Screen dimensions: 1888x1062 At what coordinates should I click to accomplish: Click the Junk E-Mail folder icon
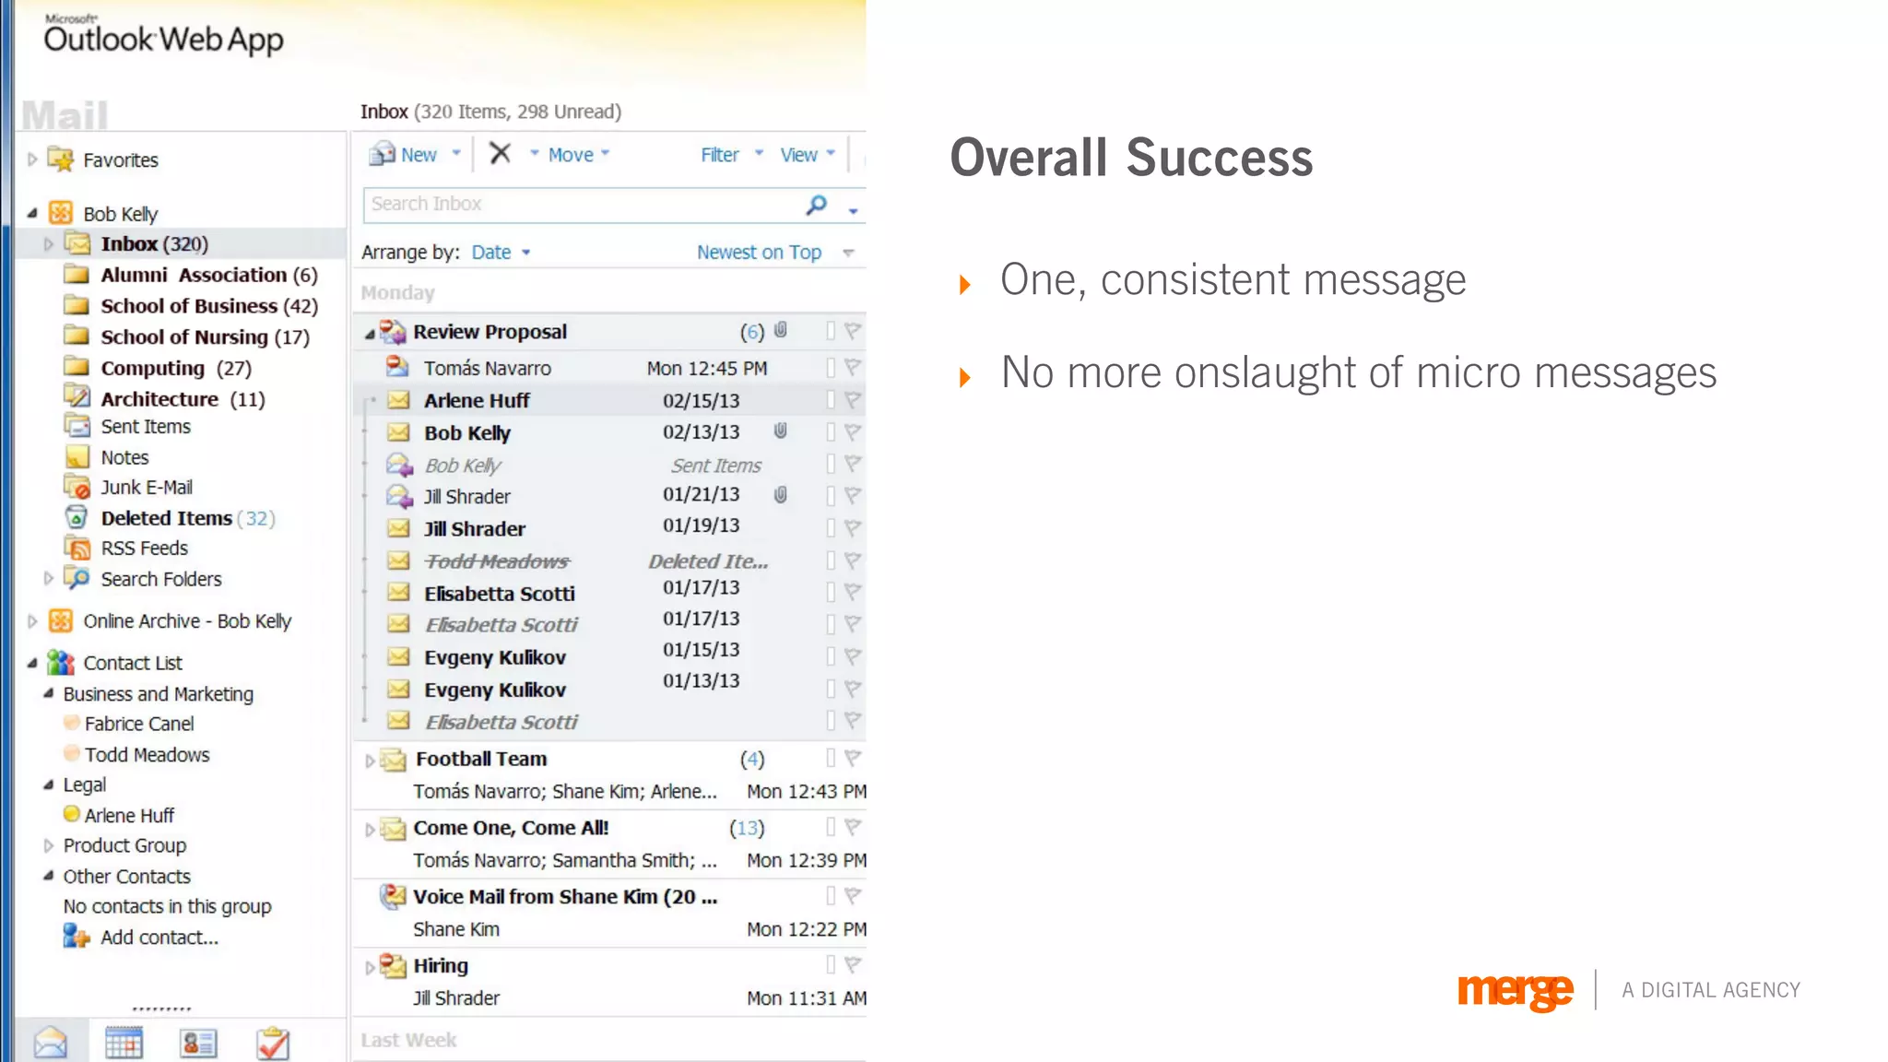click(77, 487)
